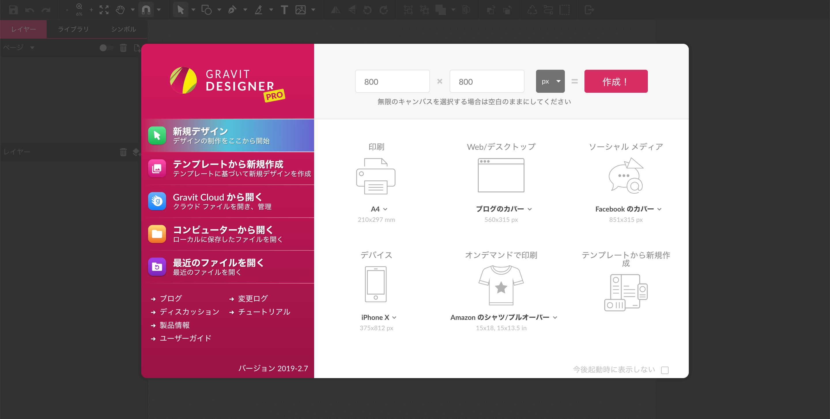
Task: Select Gravit Cloud から開く entry
Action: (228, 201)
